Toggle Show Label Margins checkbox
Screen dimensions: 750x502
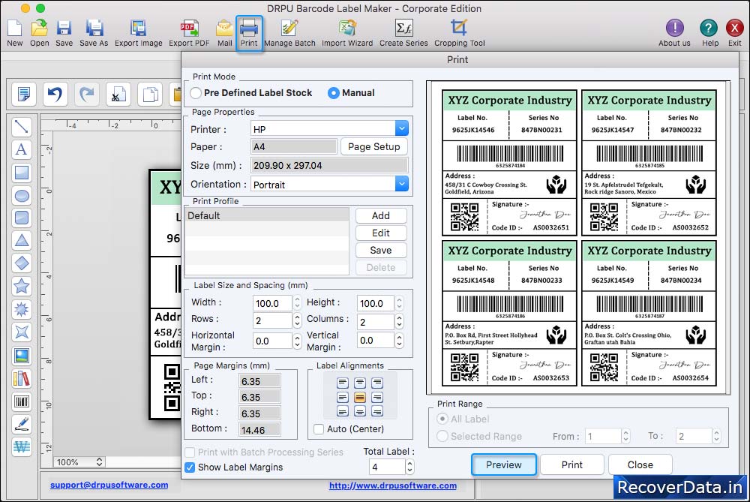click(x=190, y=467)
